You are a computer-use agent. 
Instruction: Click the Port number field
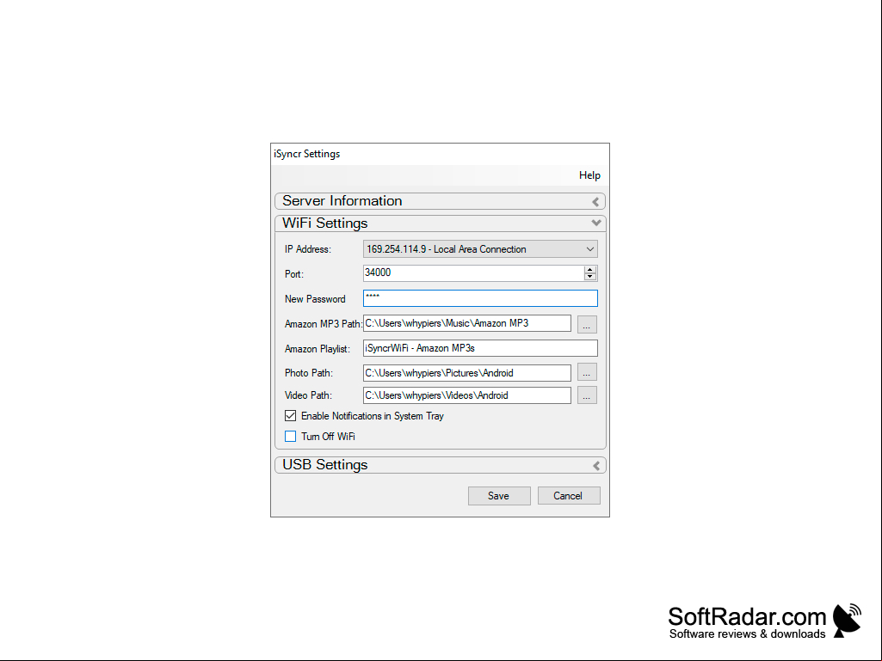pyautogui.click(x=473, y=273)
